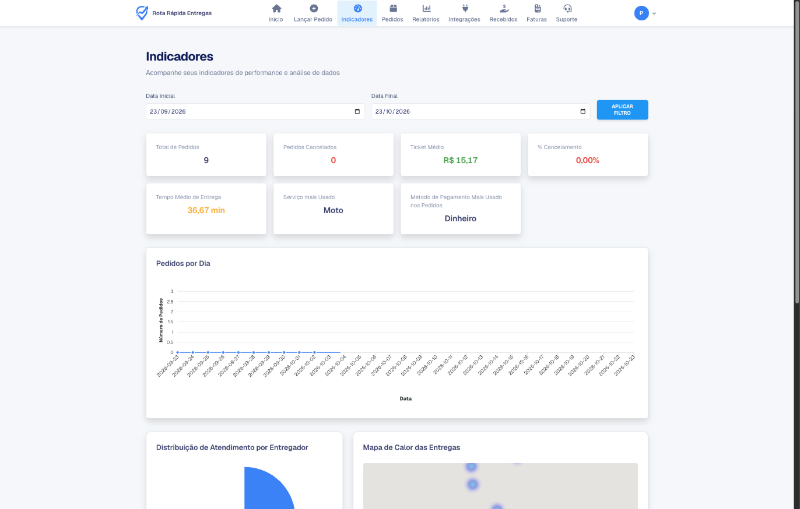Open Lançar Pedido plus icon
Screen dimensions: 800x509
click(314, 9)
